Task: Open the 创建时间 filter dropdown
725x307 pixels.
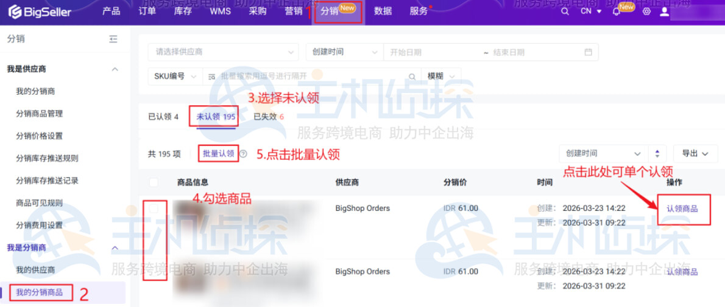Action: click(344, 52)
